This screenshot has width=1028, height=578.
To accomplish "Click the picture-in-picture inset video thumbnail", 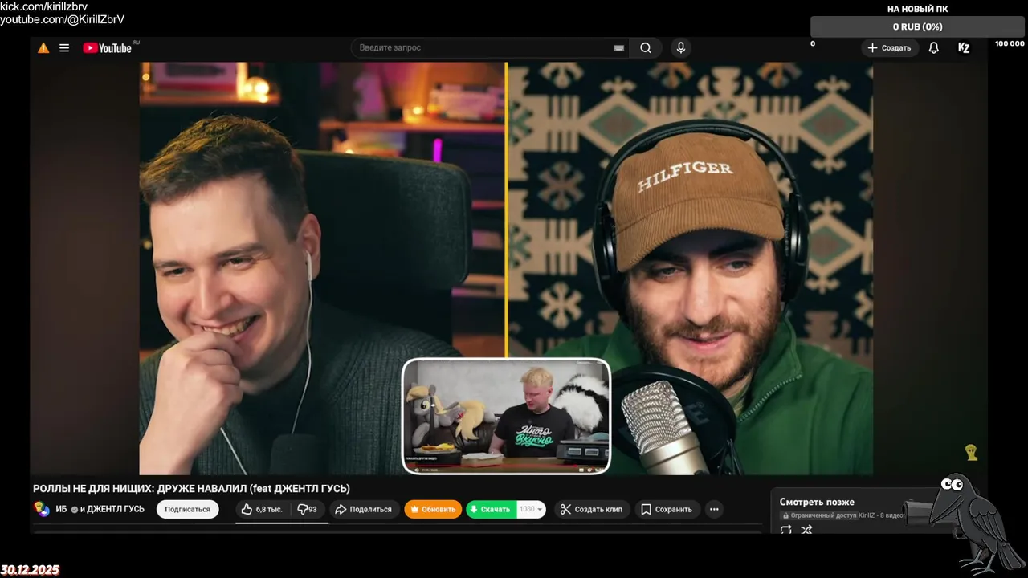I will click(x=506, y=416).
